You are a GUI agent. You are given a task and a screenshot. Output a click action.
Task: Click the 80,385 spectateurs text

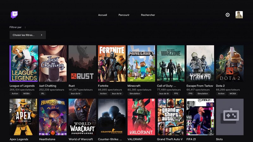(139, 90)
